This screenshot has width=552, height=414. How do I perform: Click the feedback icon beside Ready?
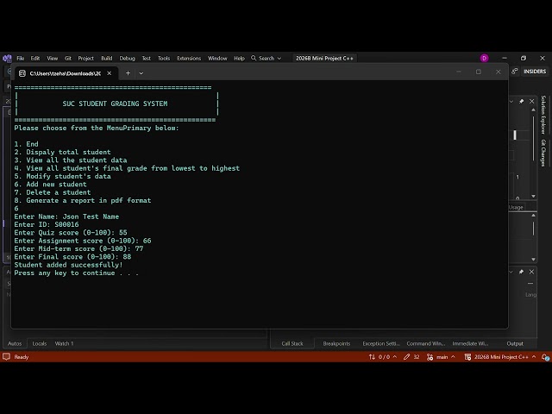pyautogui.click(x=6, y=356)
